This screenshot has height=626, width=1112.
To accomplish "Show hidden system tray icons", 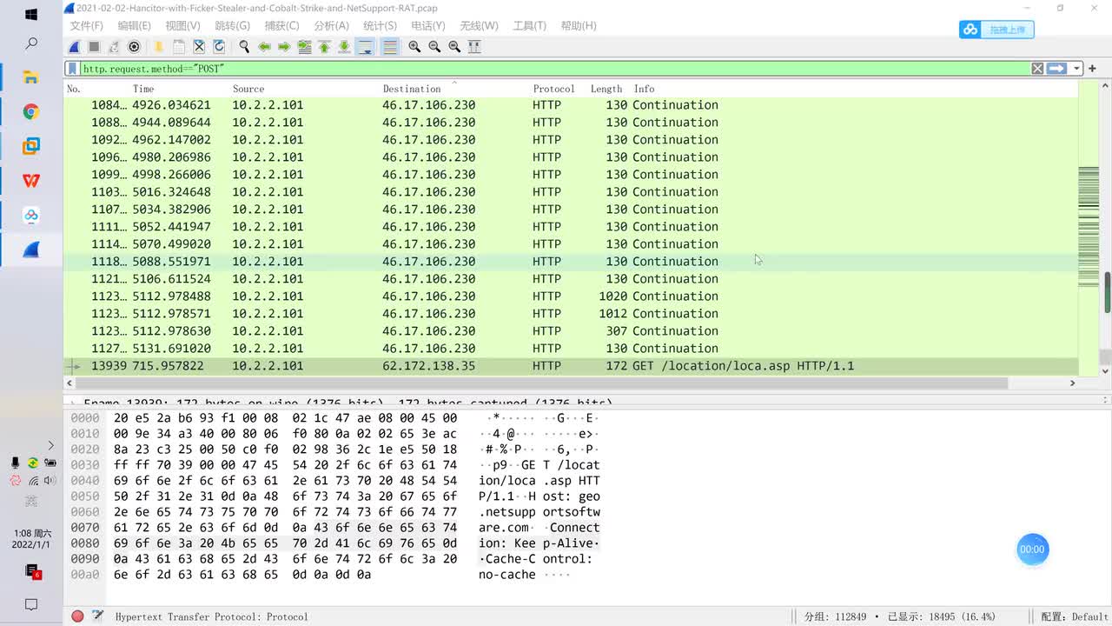I will pos(50,445).
